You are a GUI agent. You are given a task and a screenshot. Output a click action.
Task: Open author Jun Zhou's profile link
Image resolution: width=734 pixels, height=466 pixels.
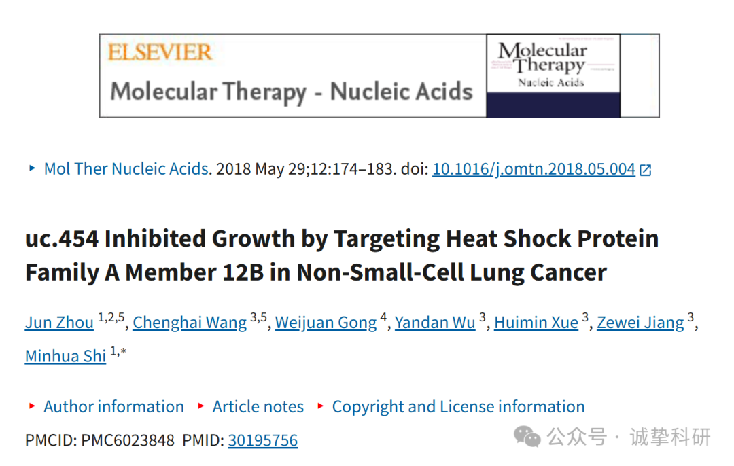(59, 323)
